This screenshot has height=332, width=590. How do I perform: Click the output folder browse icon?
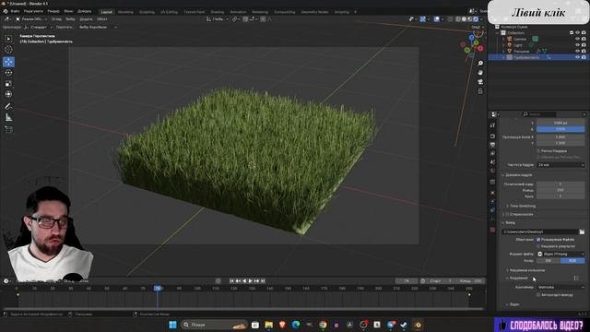point(582,231)
